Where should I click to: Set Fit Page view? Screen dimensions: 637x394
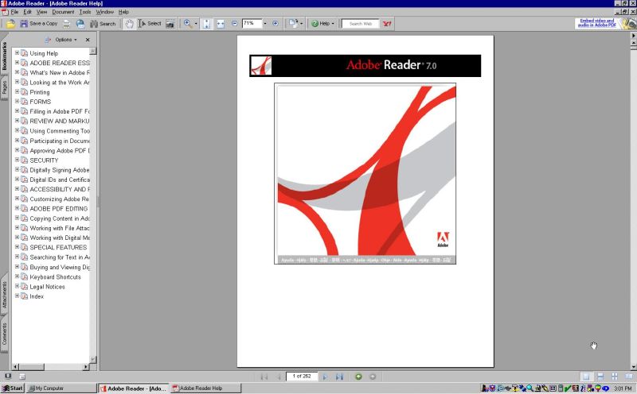coord(206,24)
